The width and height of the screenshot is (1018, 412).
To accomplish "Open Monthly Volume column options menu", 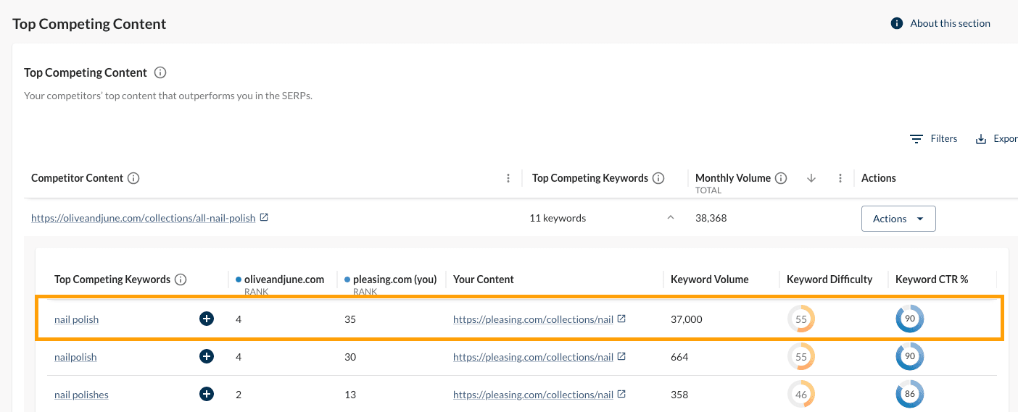I will [840, 178].
